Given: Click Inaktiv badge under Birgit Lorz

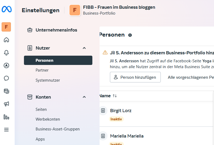Looking at the screenshot, I should click(116, 119).
